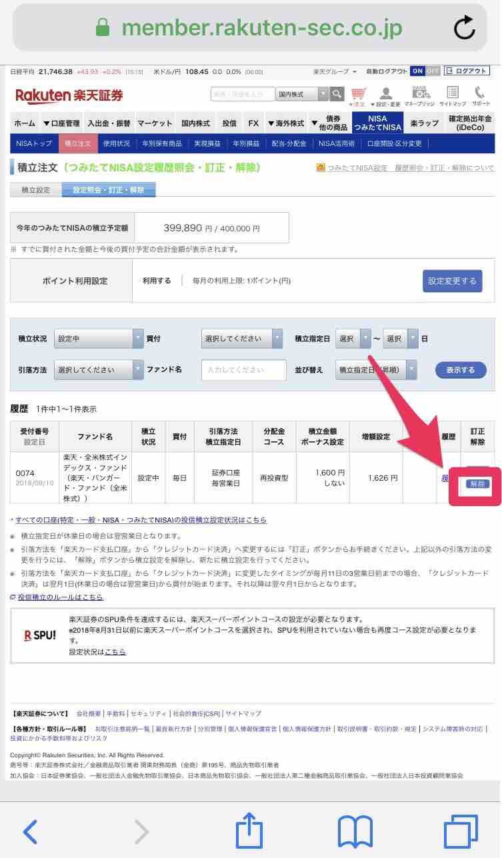Open the shopping cart 注文 icon
The height and width of the screenshot is (858, 502).
(x=359, y=96)
